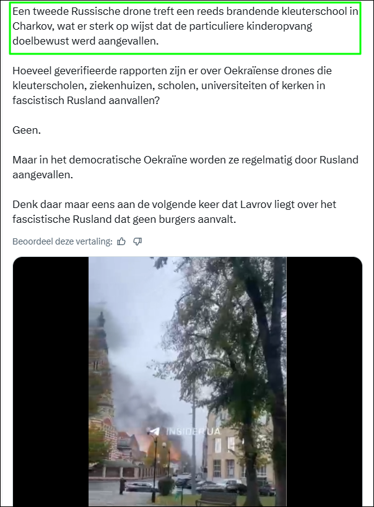Select the green-highlighted first paragraph about Charkov
Viewport: 374px width, 507px height.
pos(185,27)
